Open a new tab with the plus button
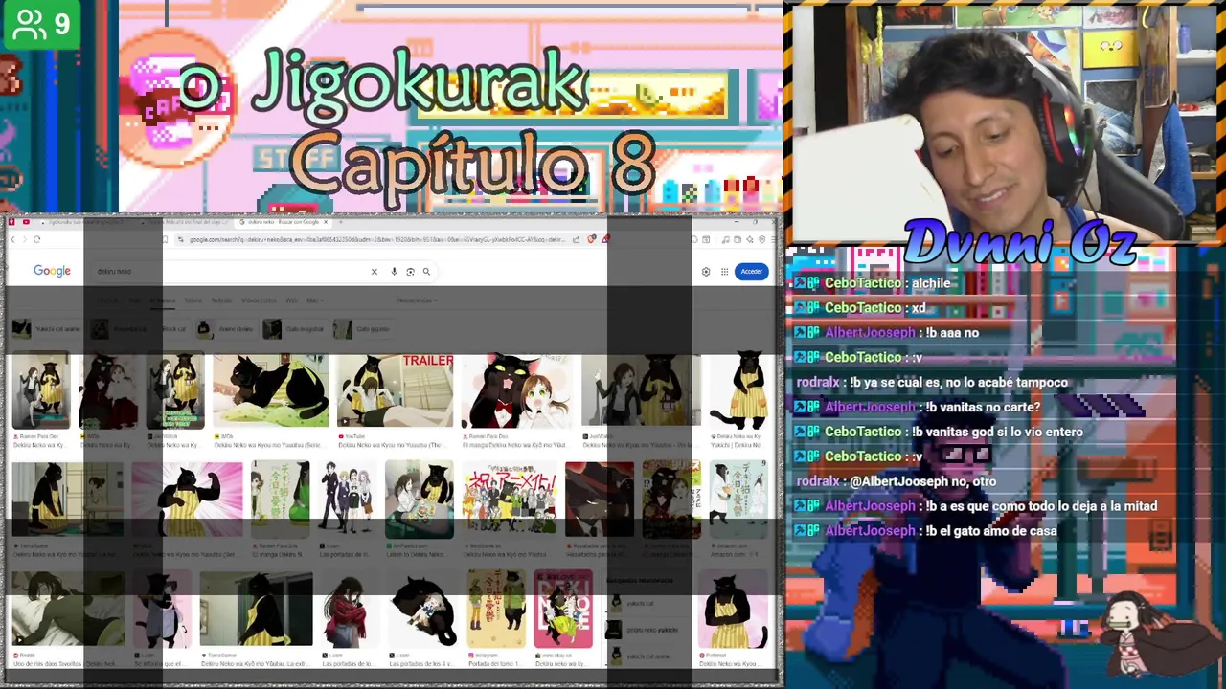 point(341,222)
